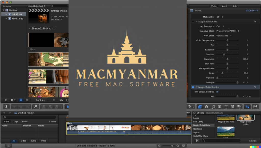Screen dimensions: 261x148
Task: Show All items in Timeline Index
Action: [14, 141]
